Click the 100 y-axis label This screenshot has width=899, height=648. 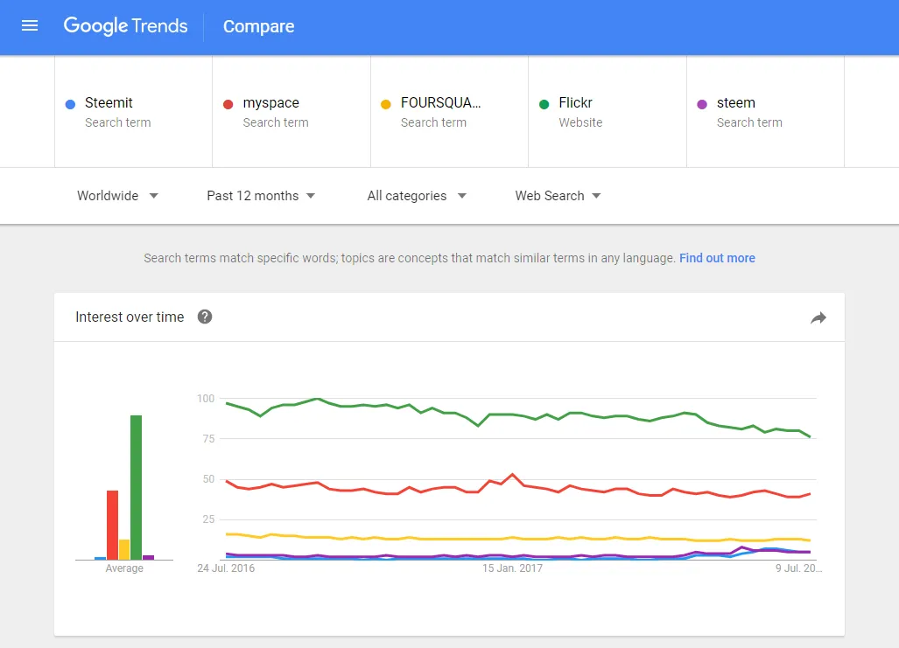coord(206,398)
